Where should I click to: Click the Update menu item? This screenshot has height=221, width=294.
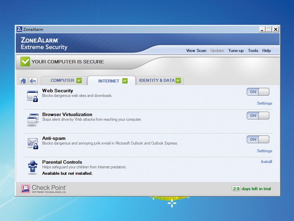tap(217, 50)
